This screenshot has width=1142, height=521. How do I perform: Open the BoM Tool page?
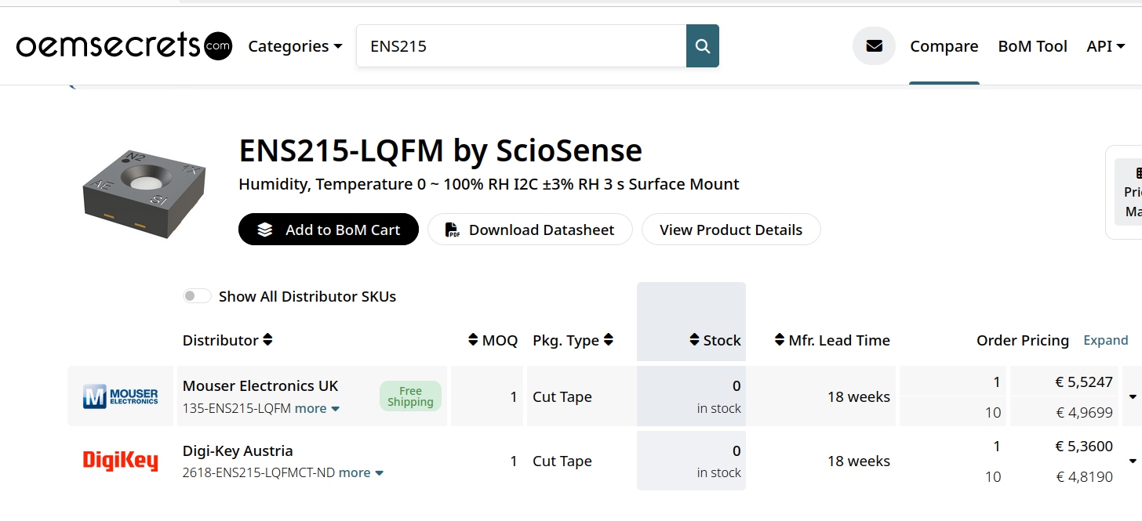point(1032,46)
